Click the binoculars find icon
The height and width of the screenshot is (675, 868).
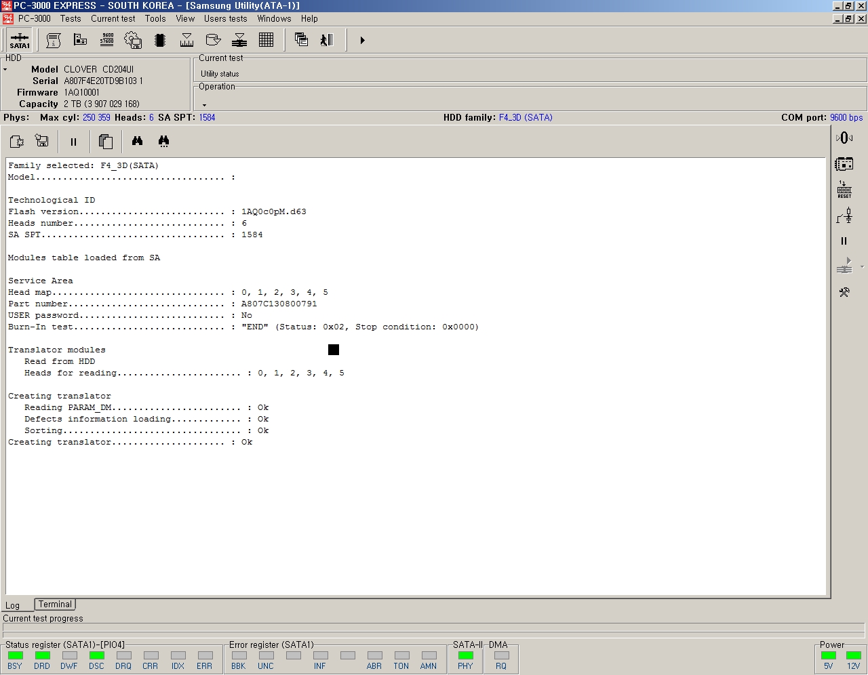137,141
